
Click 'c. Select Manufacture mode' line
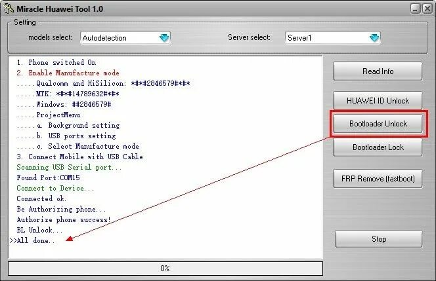click(78, 146)
